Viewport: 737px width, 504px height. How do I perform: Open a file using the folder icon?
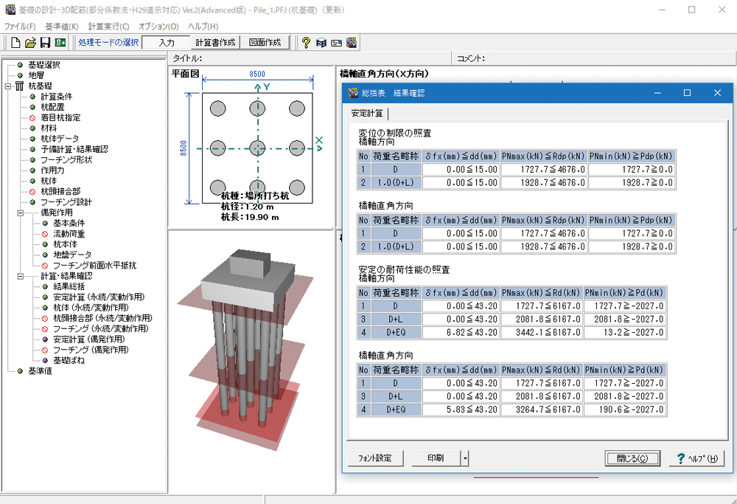pos(30,43)
